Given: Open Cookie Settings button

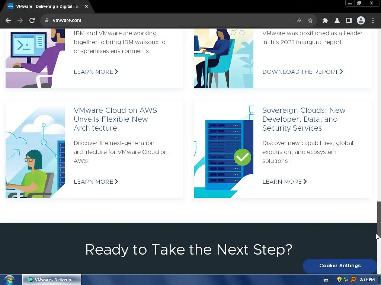Looking at the screenshot, I should click(340, 266).
